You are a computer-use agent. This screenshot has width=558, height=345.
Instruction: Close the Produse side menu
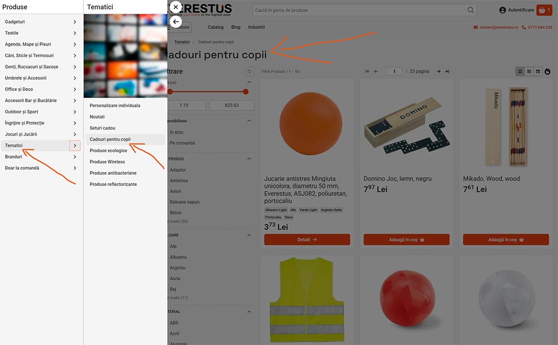[176, 7]
